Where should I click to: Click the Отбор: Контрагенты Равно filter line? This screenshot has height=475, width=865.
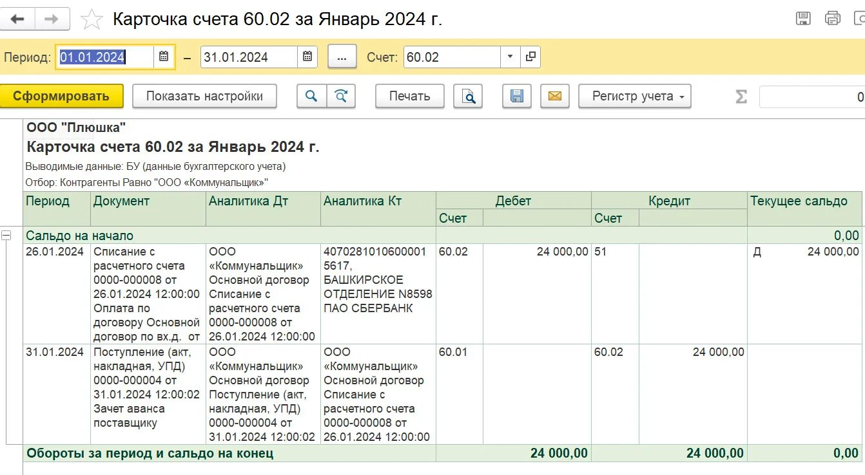pos(146,183)
